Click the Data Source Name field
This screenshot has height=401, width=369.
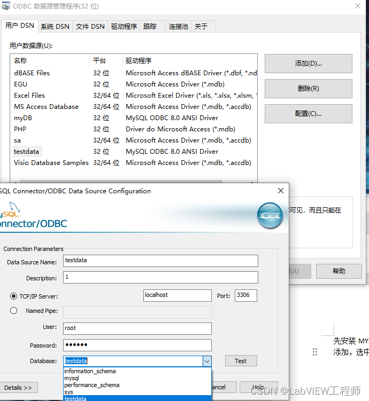pyautogui.click(x=160, y=261)
